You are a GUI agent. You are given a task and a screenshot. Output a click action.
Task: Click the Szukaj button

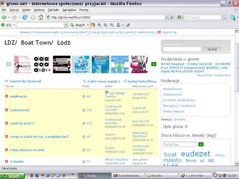[212, 49]
